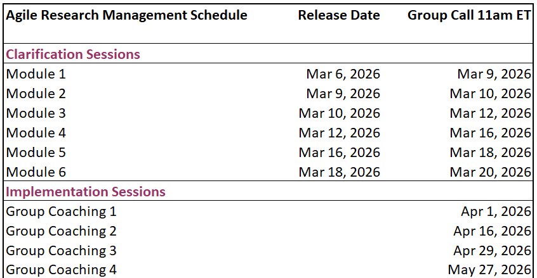Image resolution: width=537 pixels, height=278 pixels.
Task: Select the Module 6 cell
Action: click(36, 172)
